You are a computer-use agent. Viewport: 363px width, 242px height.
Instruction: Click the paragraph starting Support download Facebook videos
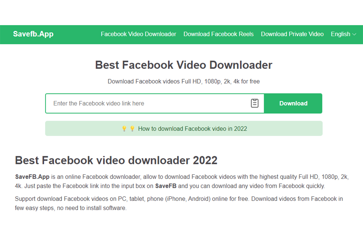[179, 204]
